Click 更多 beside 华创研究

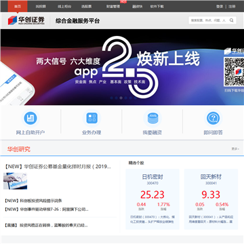235,148
